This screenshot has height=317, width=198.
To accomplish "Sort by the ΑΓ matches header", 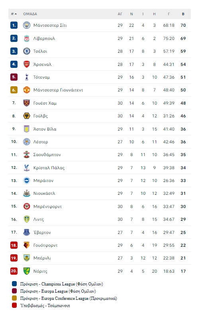I will 120,14.
